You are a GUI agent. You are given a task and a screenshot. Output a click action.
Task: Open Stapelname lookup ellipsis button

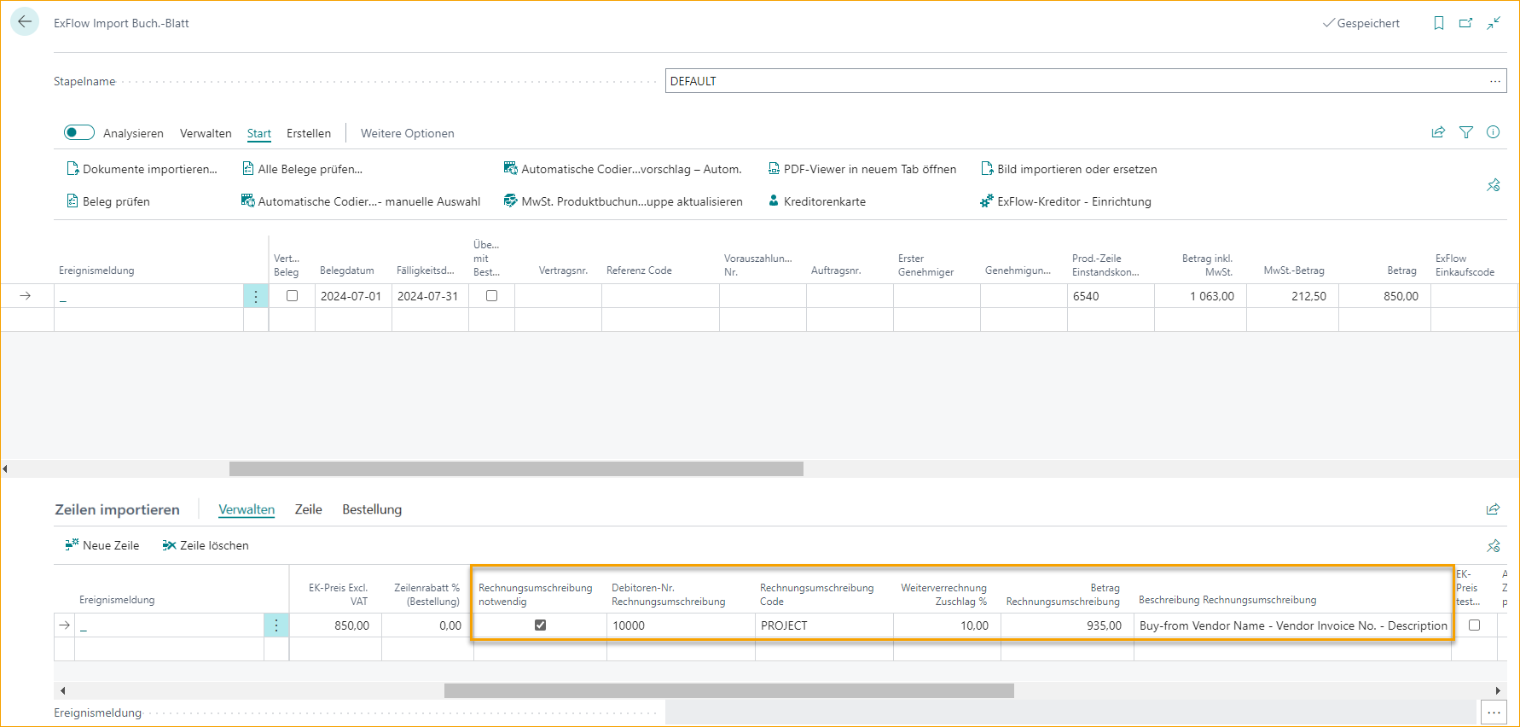(x=1495, y=81)
